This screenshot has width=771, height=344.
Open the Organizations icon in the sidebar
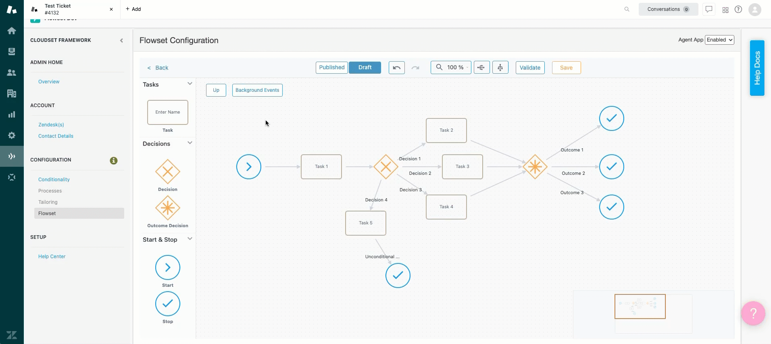[12, 93]
